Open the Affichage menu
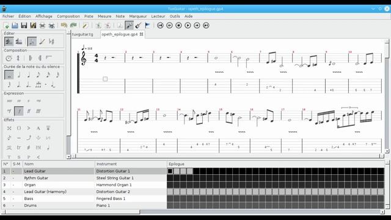This screenshot has width=391, height=220. tap(44, 16)
